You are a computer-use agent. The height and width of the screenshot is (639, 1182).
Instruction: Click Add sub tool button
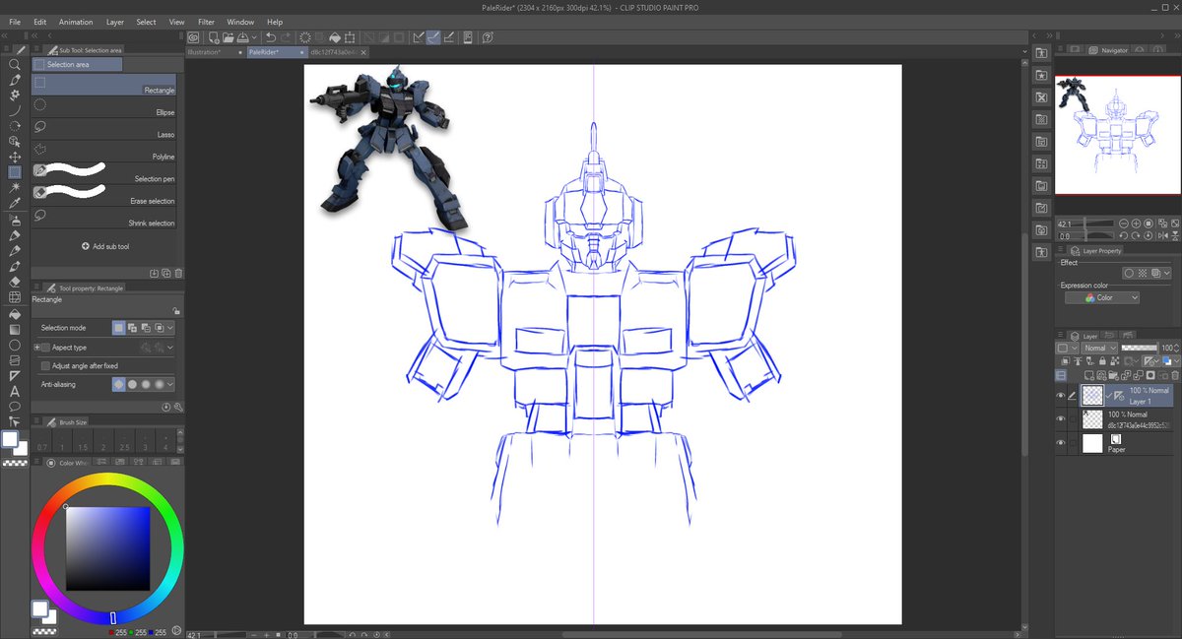point(105,246)
